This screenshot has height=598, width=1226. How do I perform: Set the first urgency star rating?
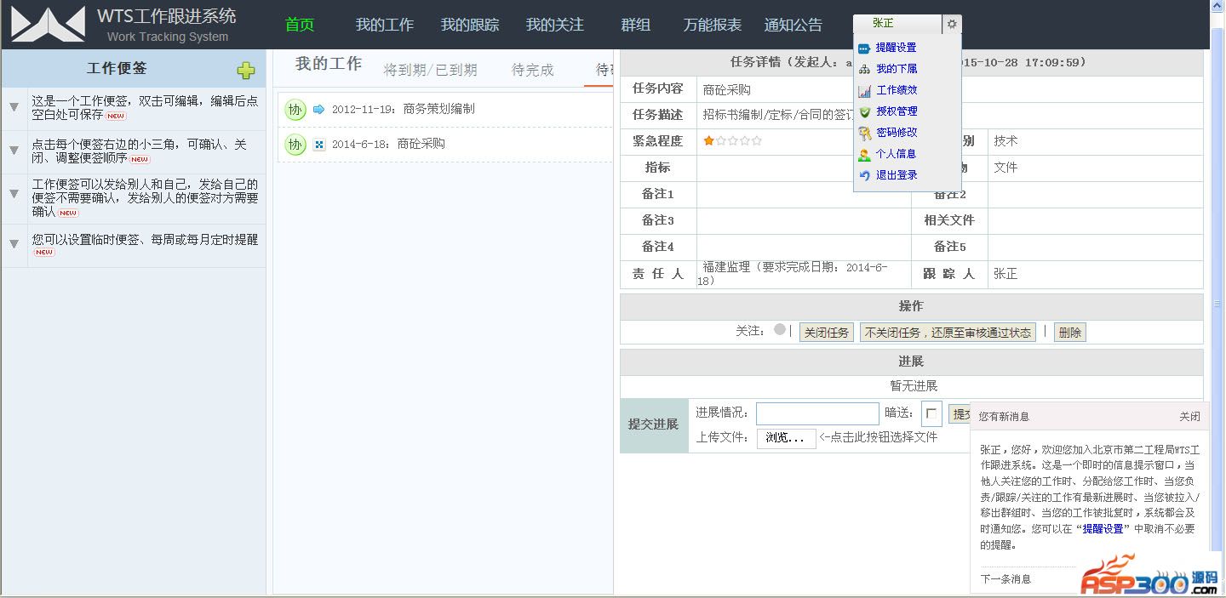(708, 141)
